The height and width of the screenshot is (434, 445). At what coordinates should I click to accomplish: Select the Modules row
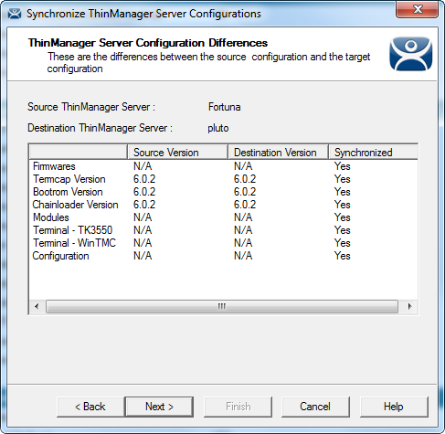pyautogui.click(x=224, y=217)
